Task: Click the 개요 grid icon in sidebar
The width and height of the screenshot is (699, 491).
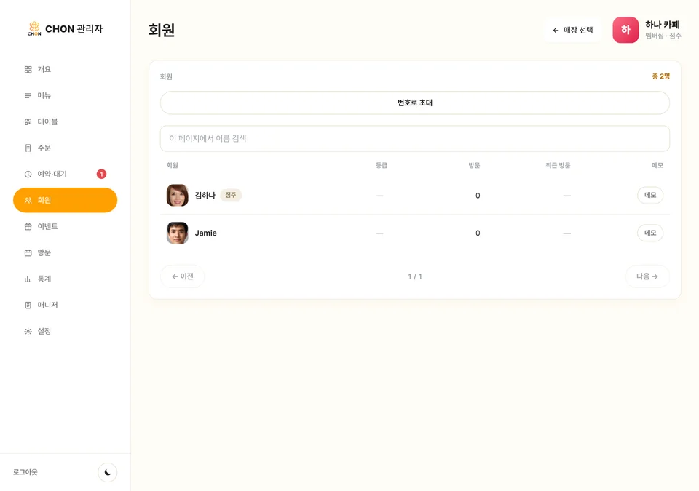Action: [x=28, y=70]
